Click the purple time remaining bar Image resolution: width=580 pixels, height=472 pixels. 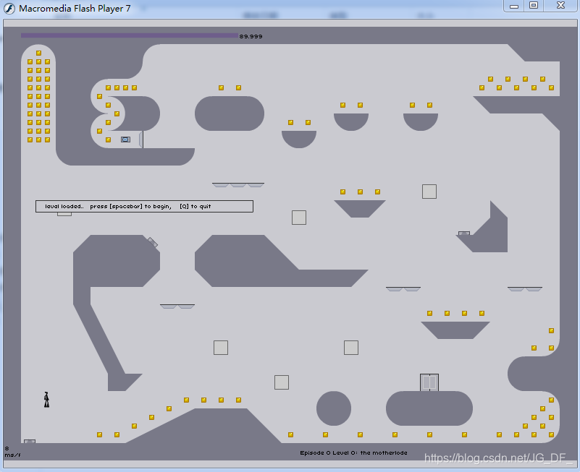tap(130, 35)
